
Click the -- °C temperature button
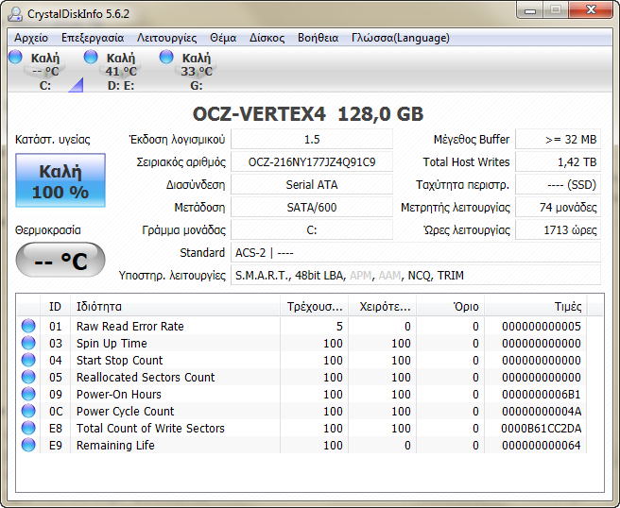click(60, 261)
